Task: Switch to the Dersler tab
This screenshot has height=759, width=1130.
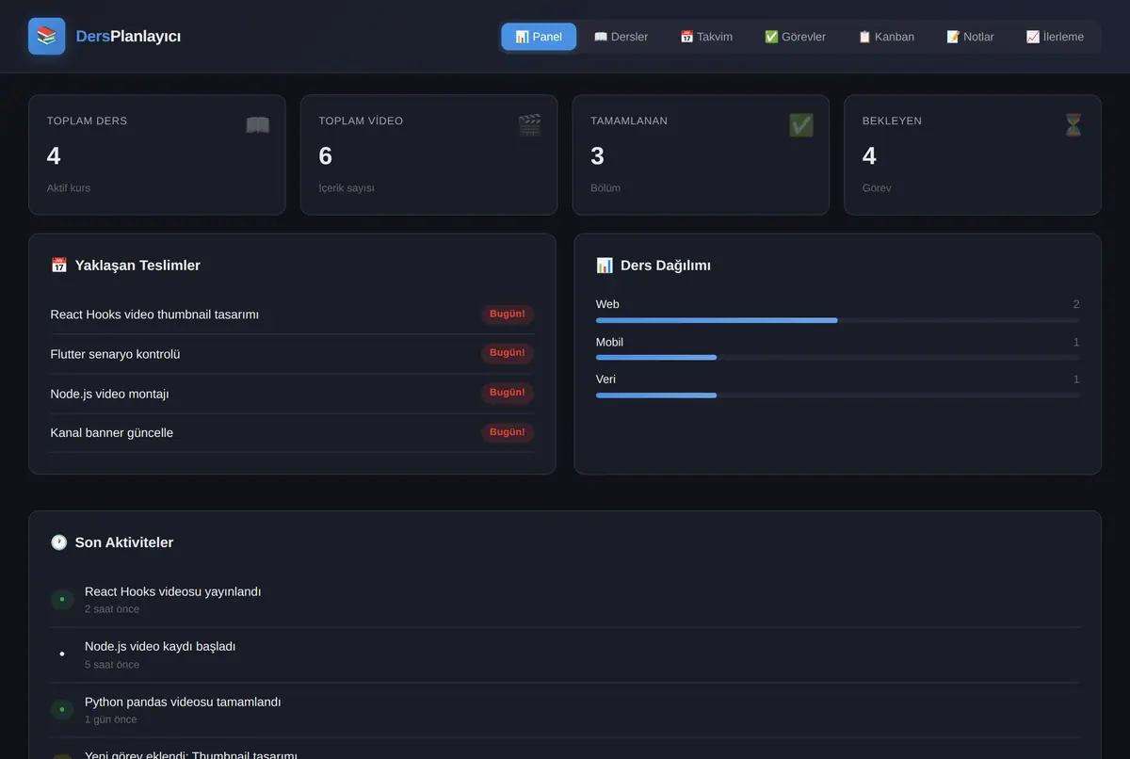Action: tap(621, 37)
